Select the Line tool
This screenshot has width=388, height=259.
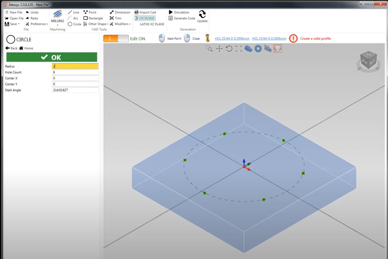[x=74, y=12]
